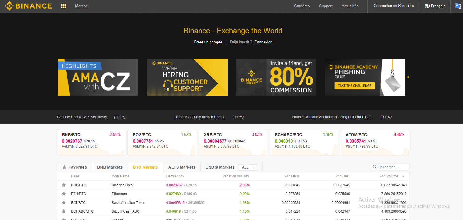This screenshot has height=220, width=463.
Task: Favorite the BCHABC/BTC pair star
Action: click(x=64, y=211)
